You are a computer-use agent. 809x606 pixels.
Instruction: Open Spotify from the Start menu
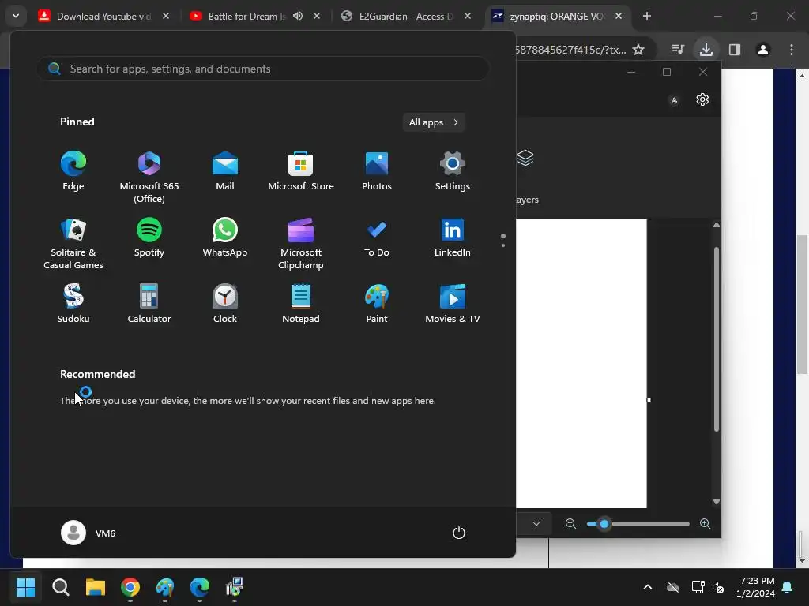click(x=149, y=238)
